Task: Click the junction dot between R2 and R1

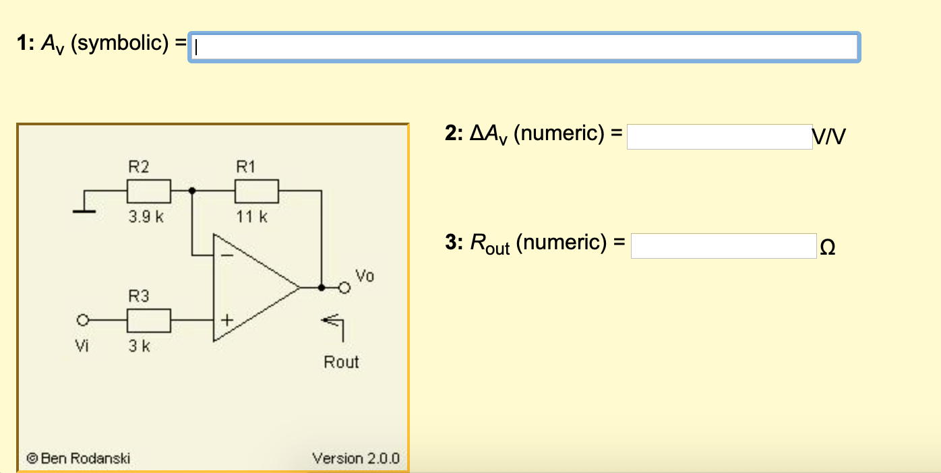Action: 193,191
